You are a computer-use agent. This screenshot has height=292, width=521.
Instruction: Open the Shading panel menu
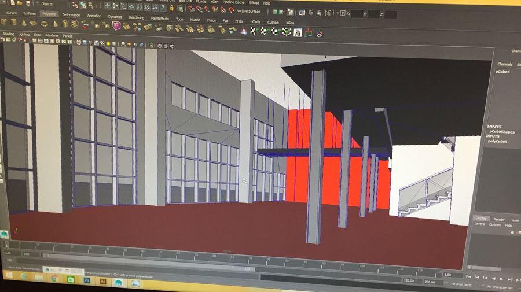point(9,34)
